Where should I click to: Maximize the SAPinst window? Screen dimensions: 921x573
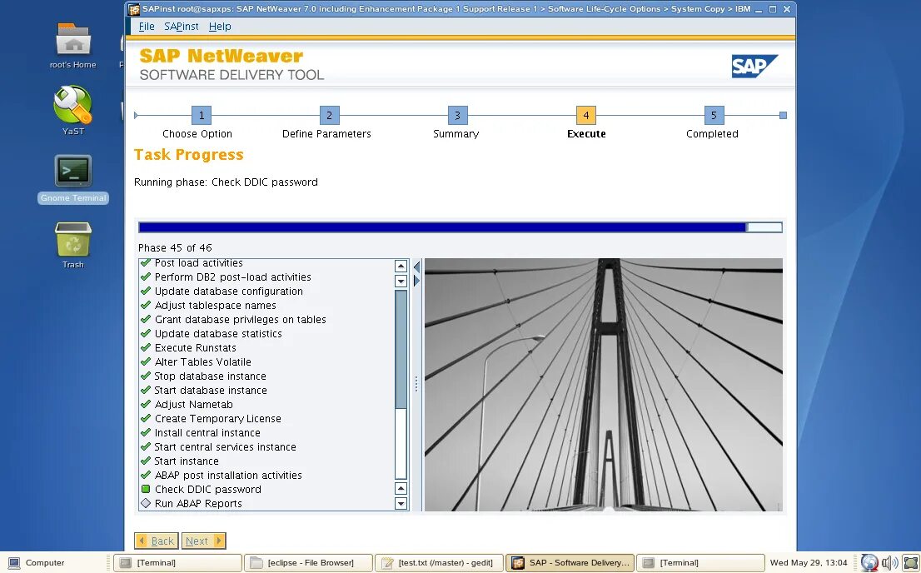773,9
